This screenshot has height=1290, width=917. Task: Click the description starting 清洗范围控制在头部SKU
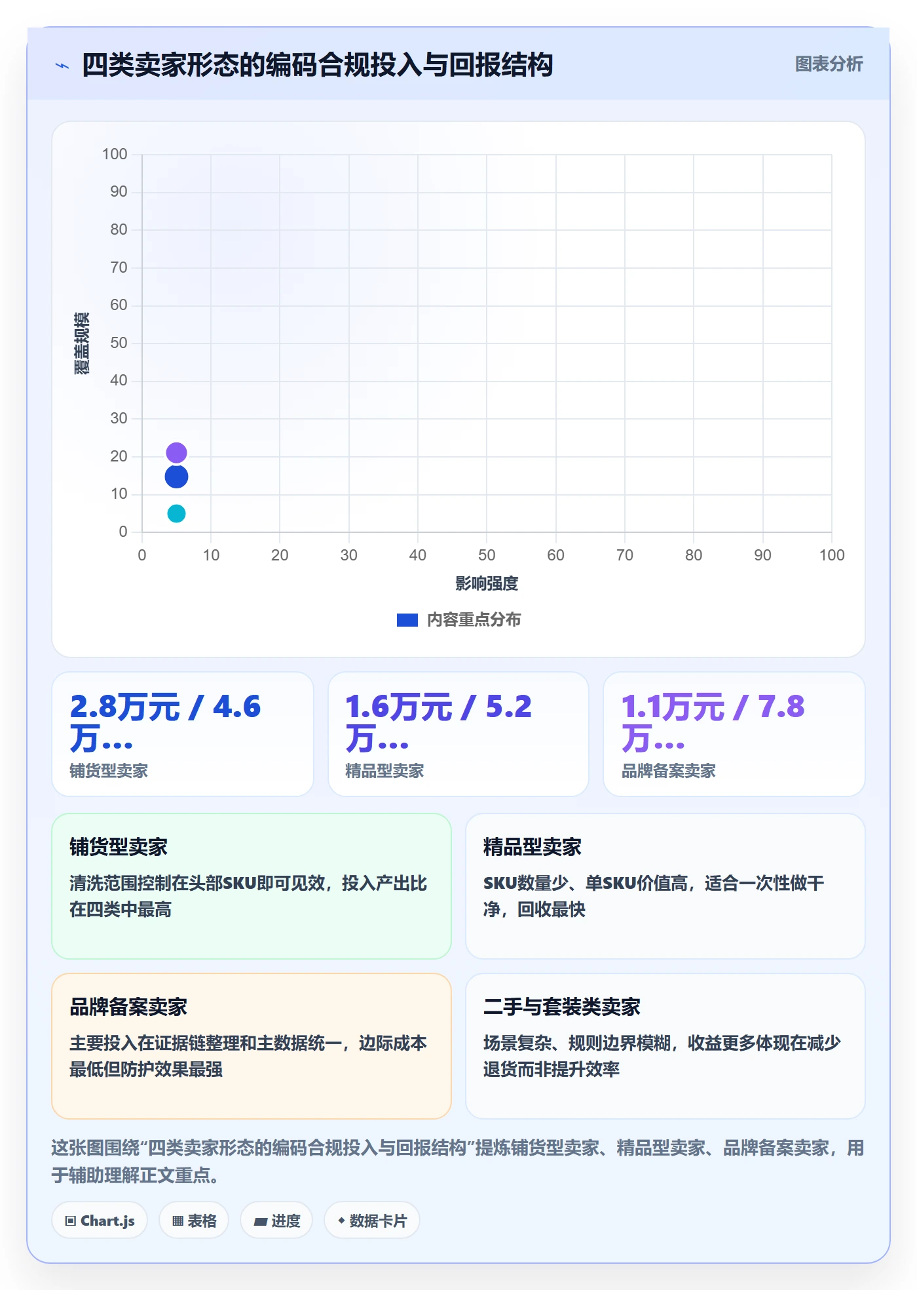click(x=248, y=896)
